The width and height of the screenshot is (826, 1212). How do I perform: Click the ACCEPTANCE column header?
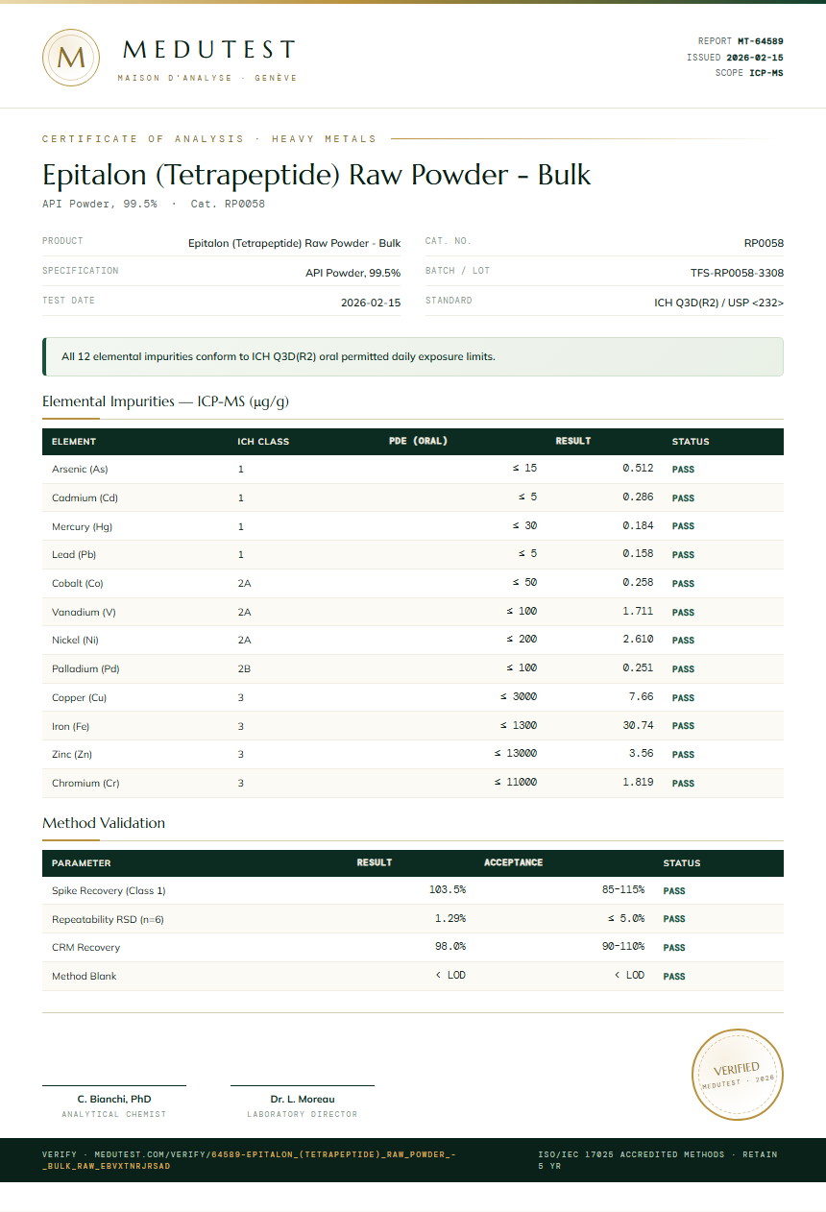click(x=513, y=862)
